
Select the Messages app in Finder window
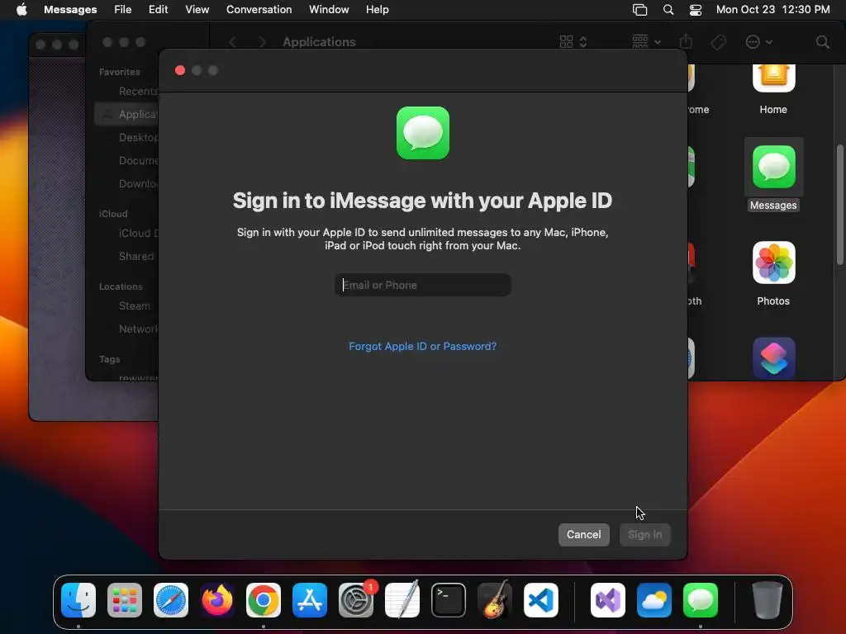[x=773, y=175]
